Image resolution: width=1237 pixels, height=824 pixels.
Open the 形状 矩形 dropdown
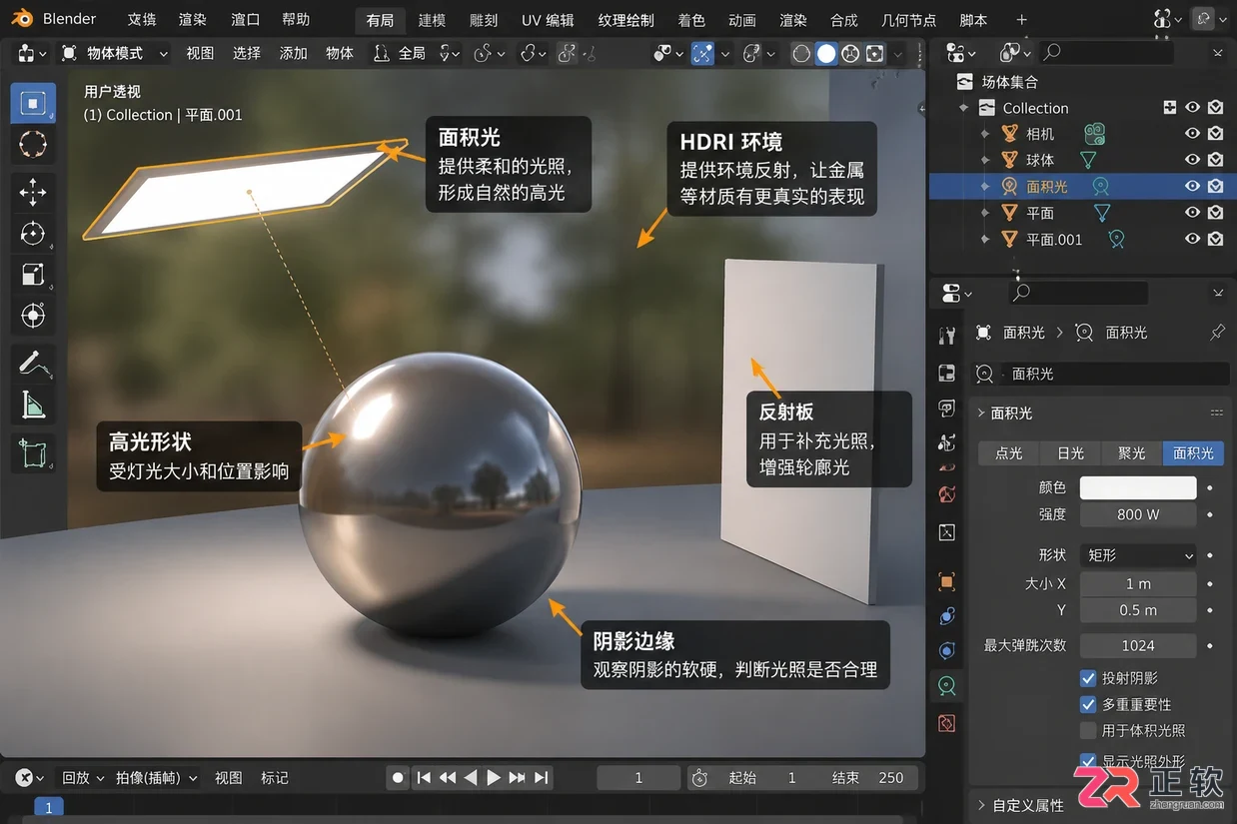pos(1138,555)
